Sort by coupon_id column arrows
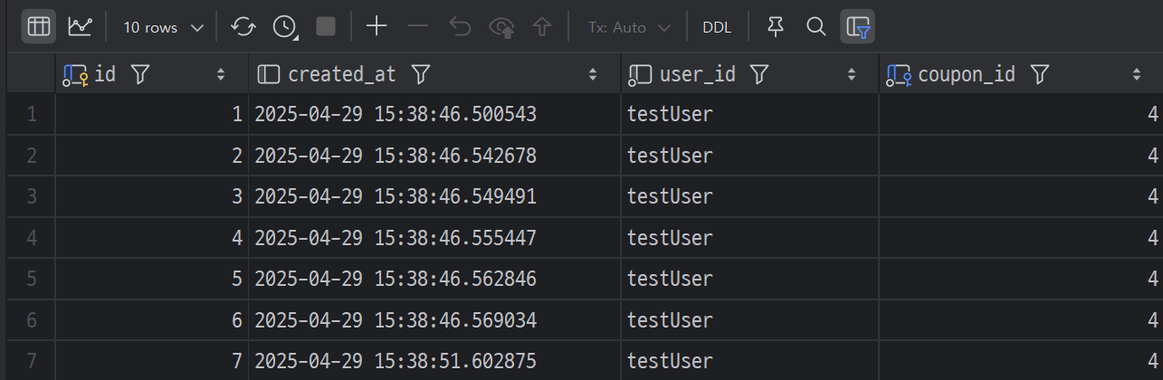 click(1137, 74)
